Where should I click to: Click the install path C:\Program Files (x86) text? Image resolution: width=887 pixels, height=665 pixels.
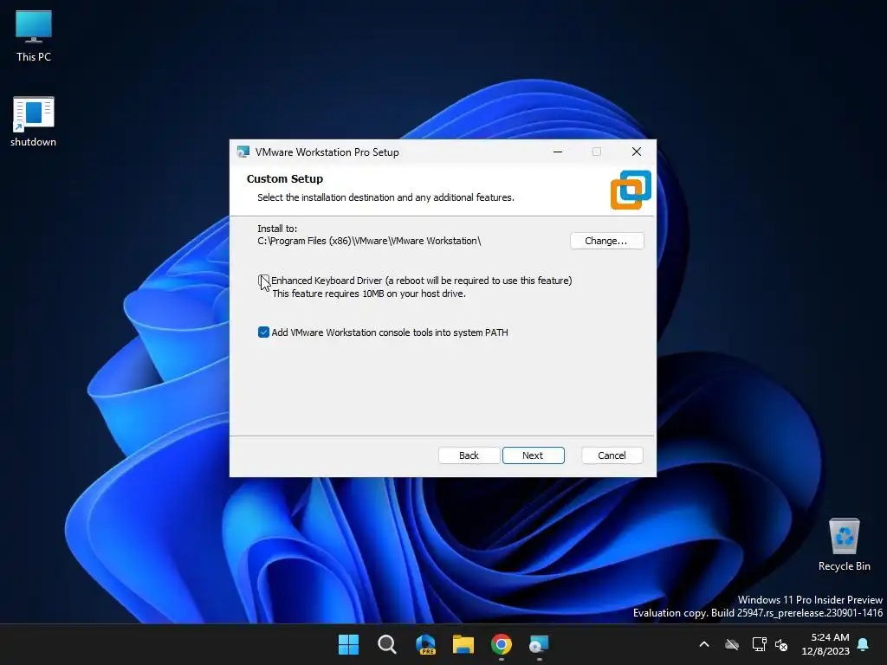pos(369,241)
